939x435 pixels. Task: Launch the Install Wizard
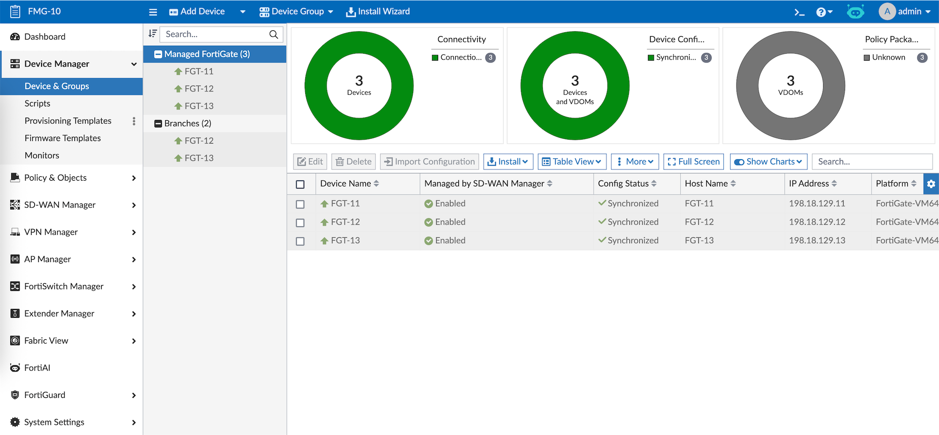(x=378, y=11)
